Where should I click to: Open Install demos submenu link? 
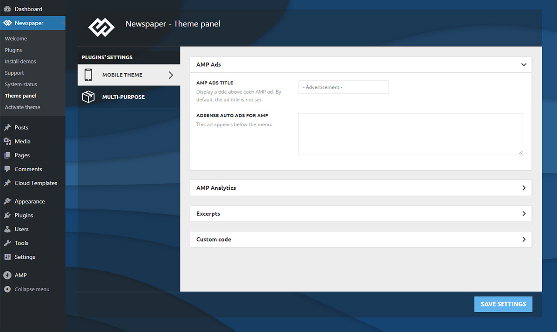click(20, 61)
